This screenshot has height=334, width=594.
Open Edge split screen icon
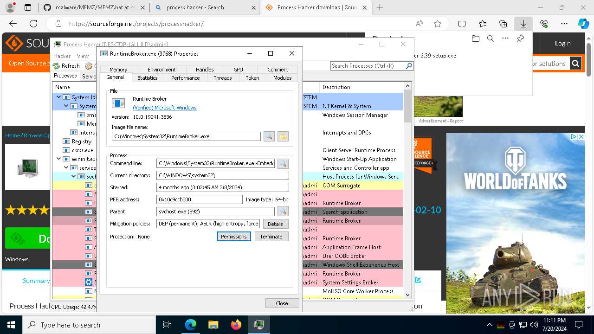pos(462,24)
